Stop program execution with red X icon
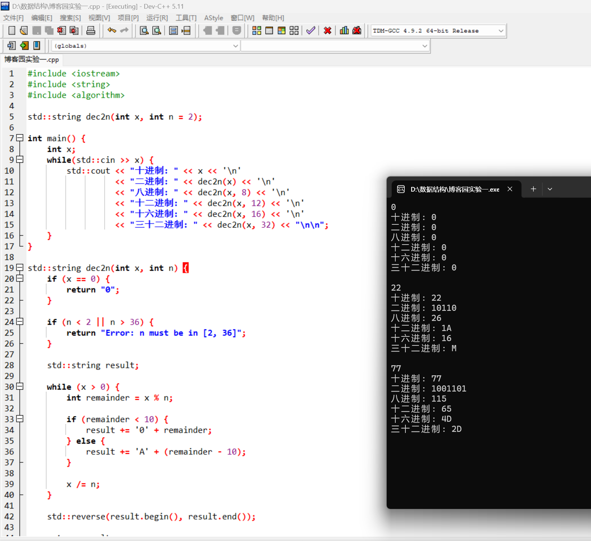 click(x=328, y=31)
